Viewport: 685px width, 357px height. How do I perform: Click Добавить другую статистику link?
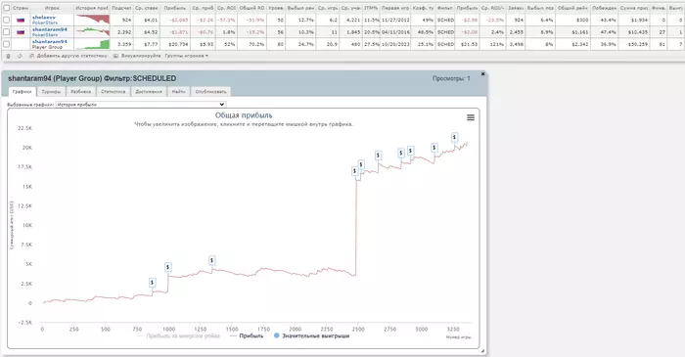point(68,56)
